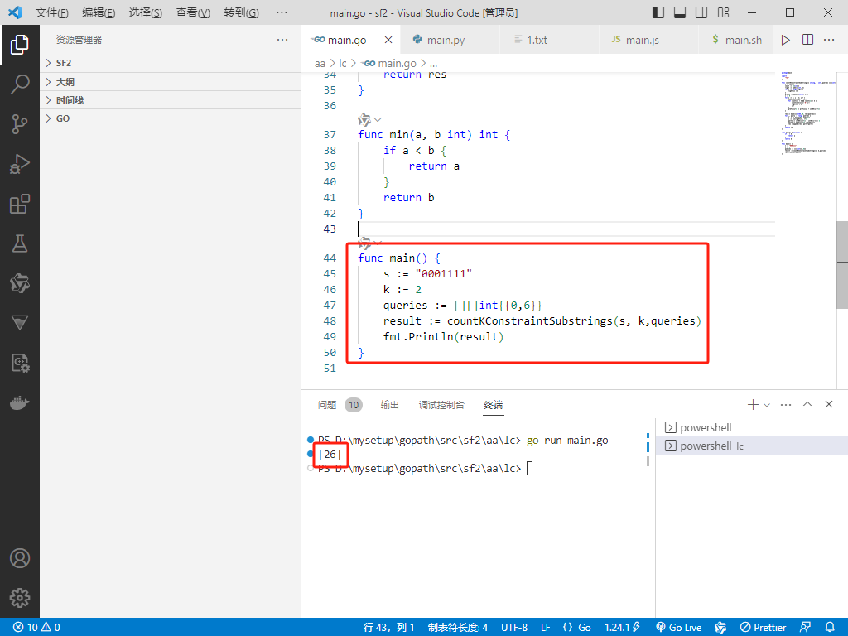Close the terminal panel

click(x=828, y=404)
